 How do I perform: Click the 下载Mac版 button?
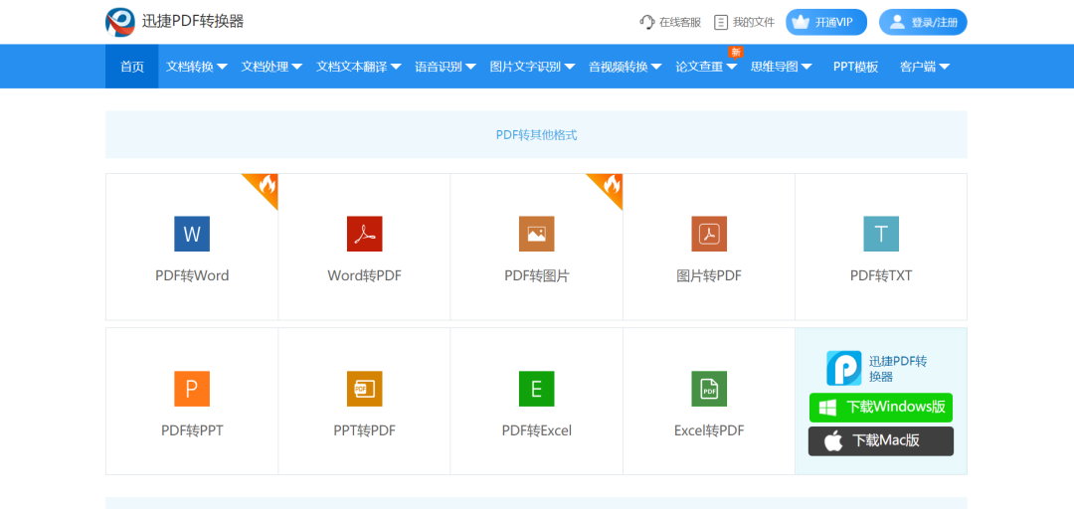[881, 440]
